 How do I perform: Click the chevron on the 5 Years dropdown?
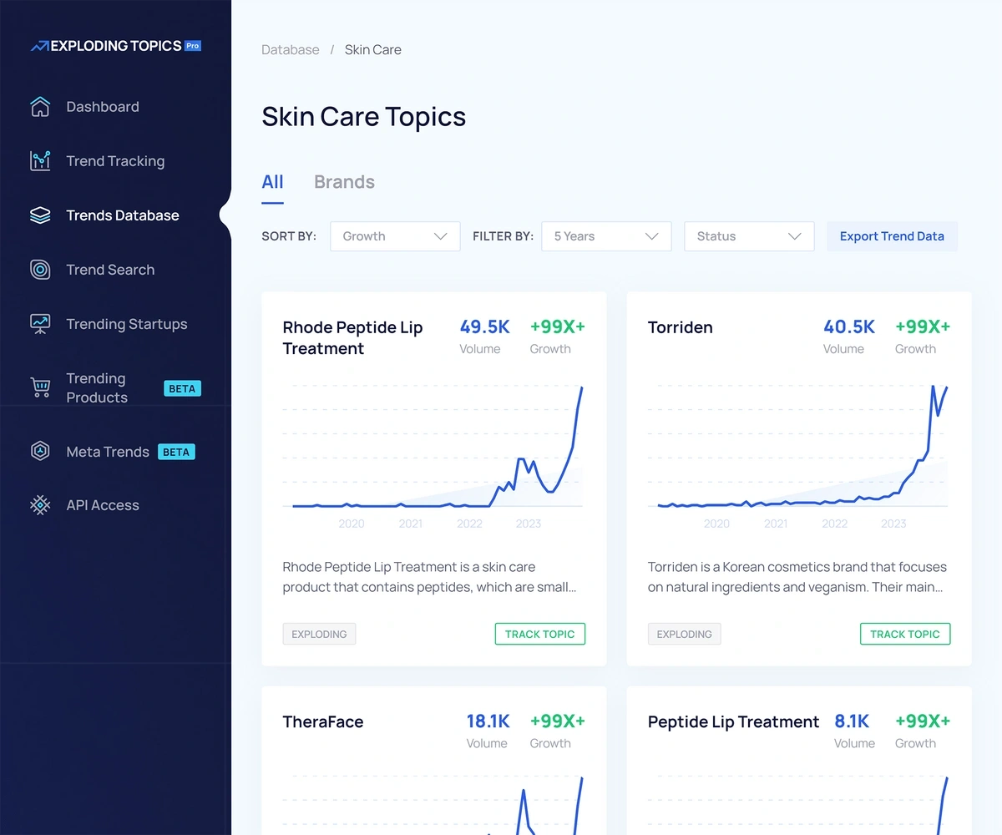pos(652,236)
